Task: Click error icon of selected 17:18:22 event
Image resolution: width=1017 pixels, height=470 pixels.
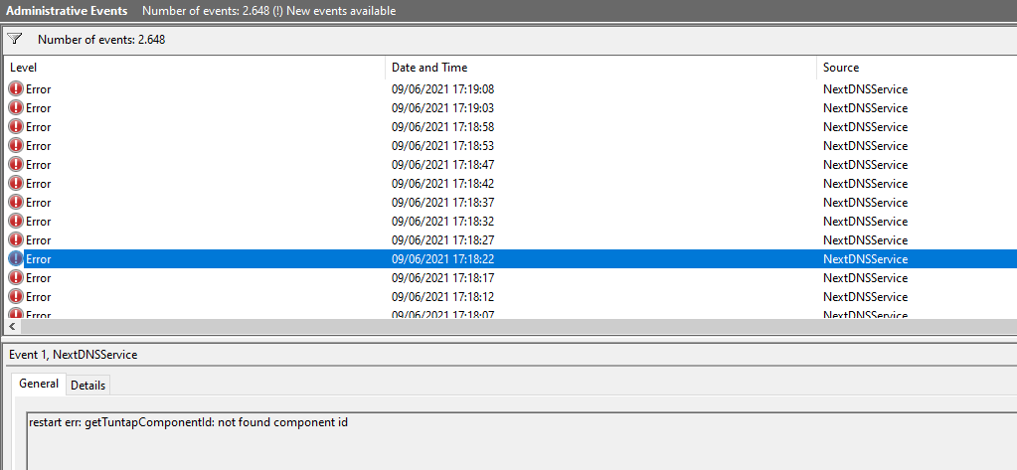Action: 16,258
